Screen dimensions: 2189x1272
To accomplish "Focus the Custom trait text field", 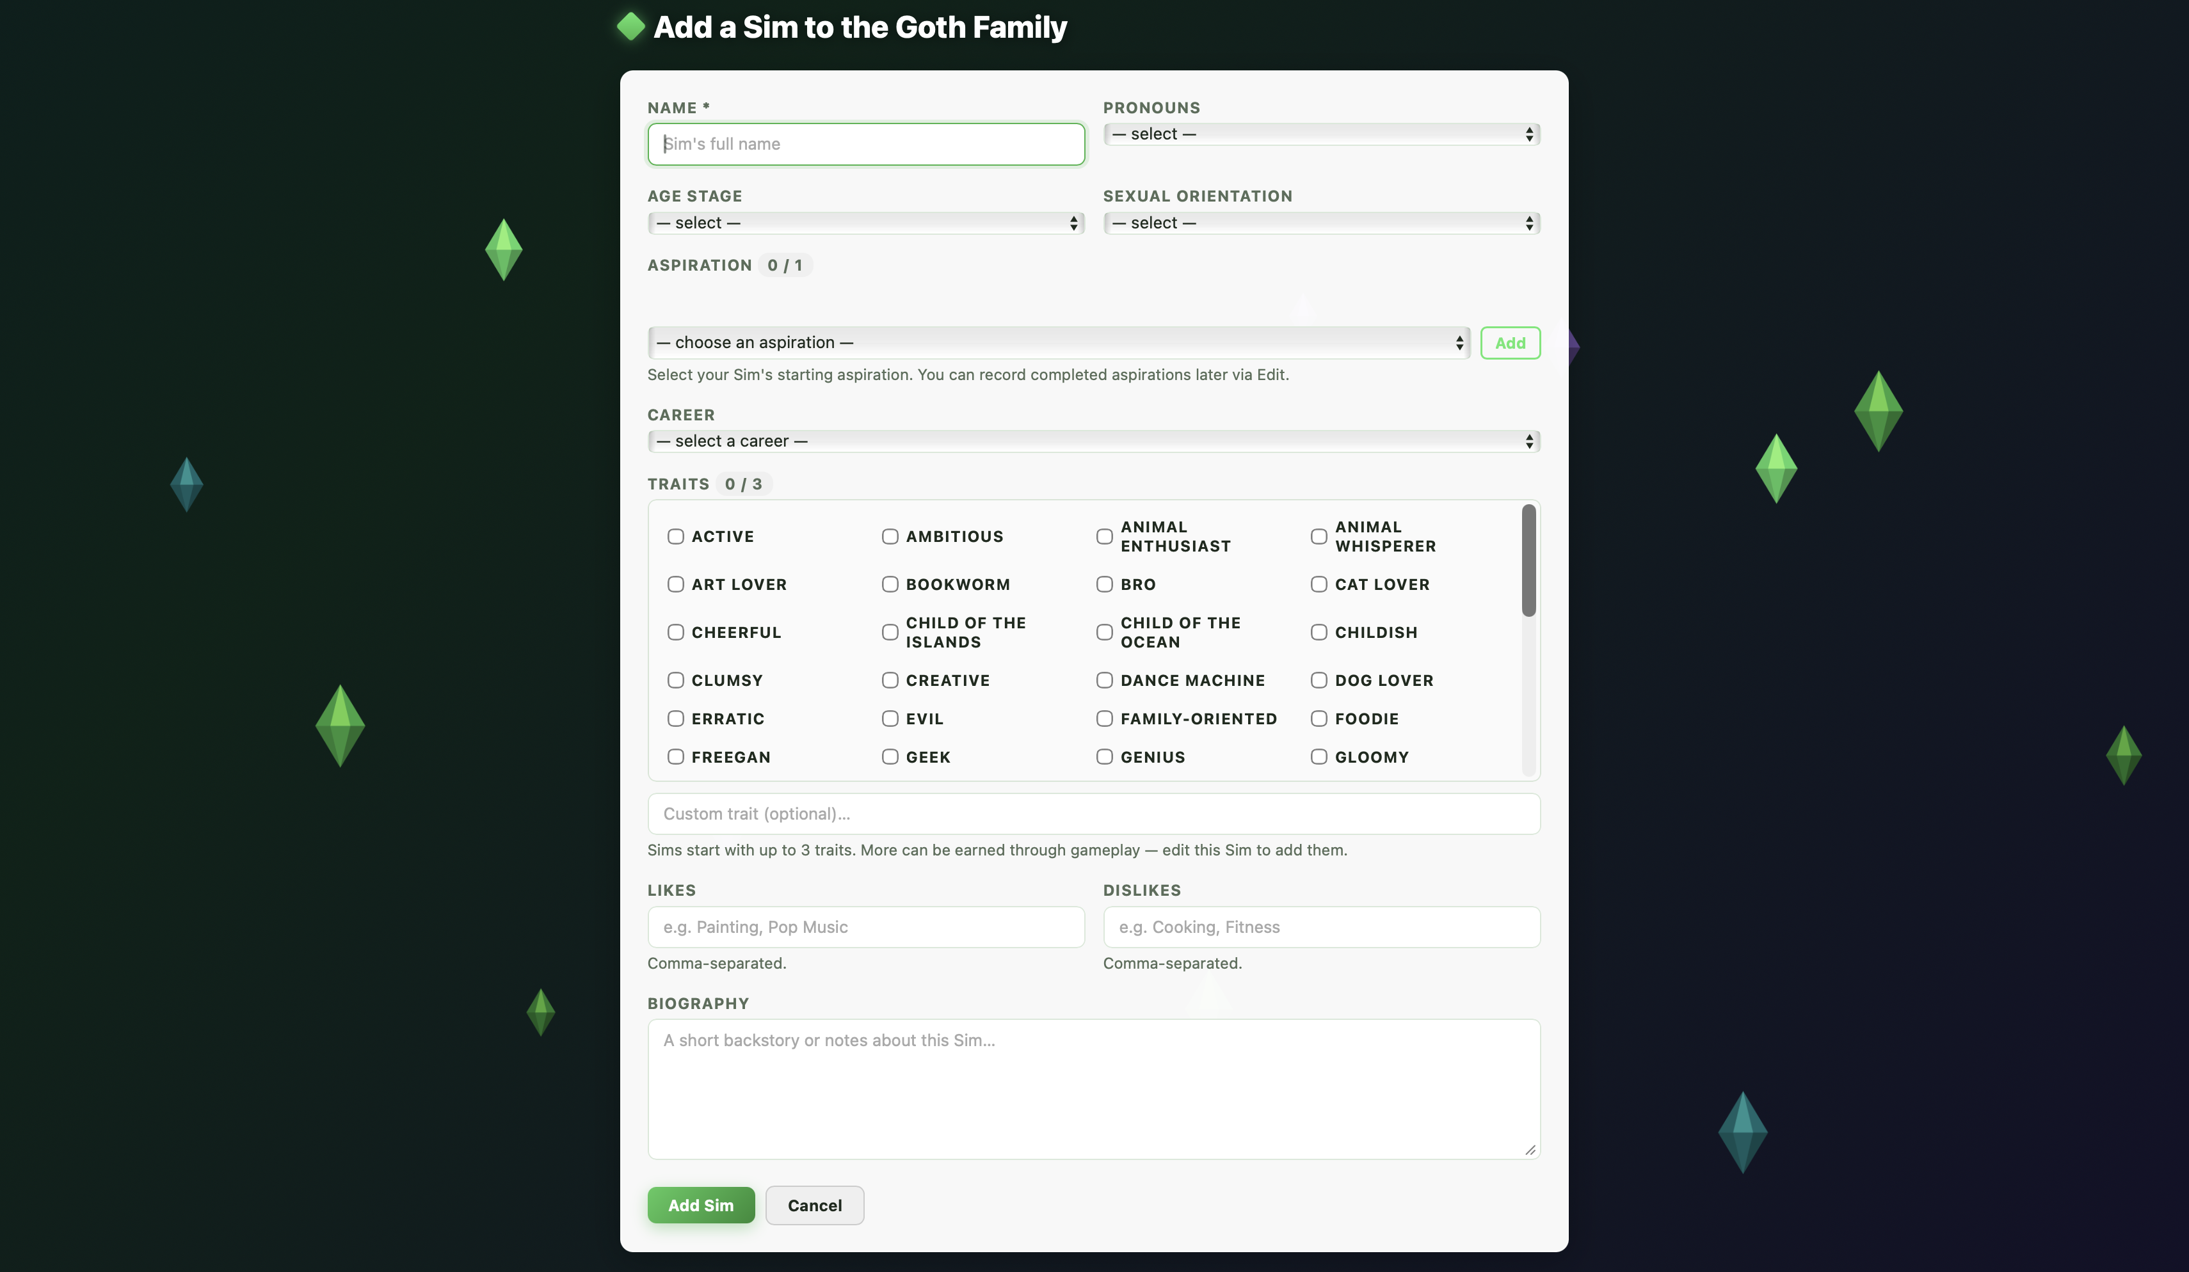I will click(1094, 814).
